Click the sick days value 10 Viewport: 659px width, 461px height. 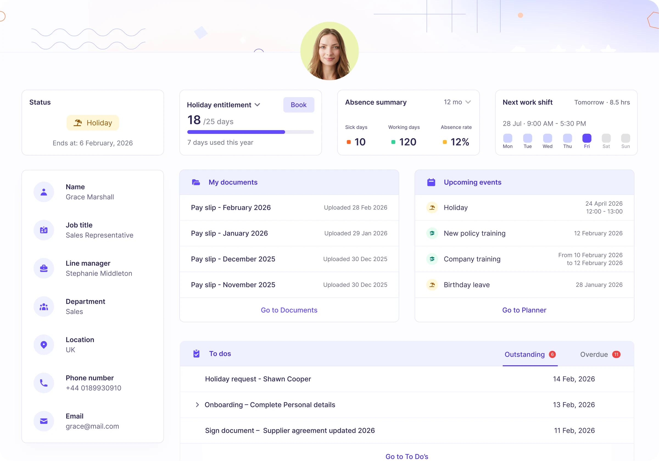pos(360,142)
